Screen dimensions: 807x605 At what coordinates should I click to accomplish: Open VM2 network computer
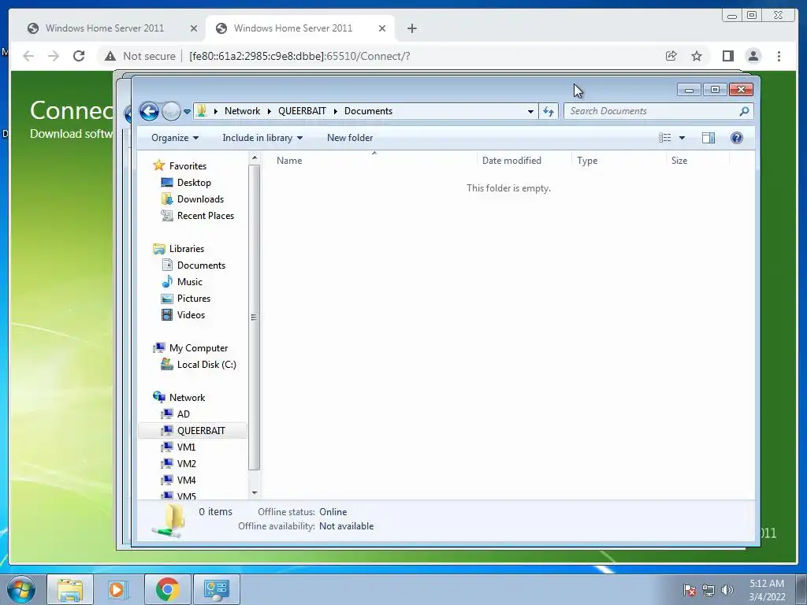click(186, 463)
